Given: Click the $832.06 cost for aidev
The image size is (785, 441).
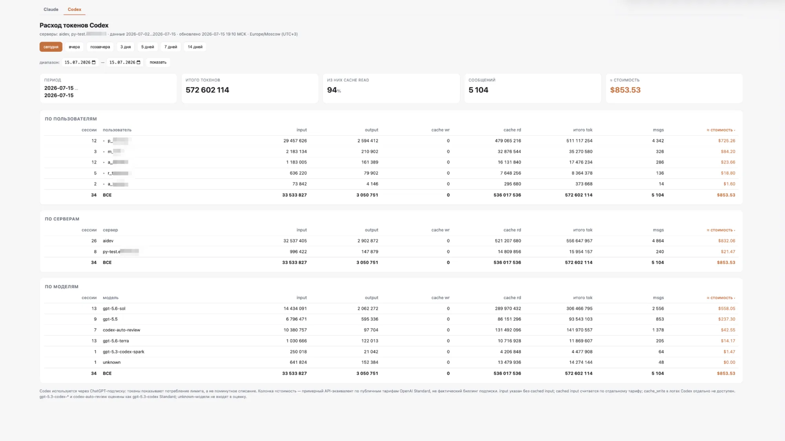Looking at the screenshot, I should coord(727,241).
